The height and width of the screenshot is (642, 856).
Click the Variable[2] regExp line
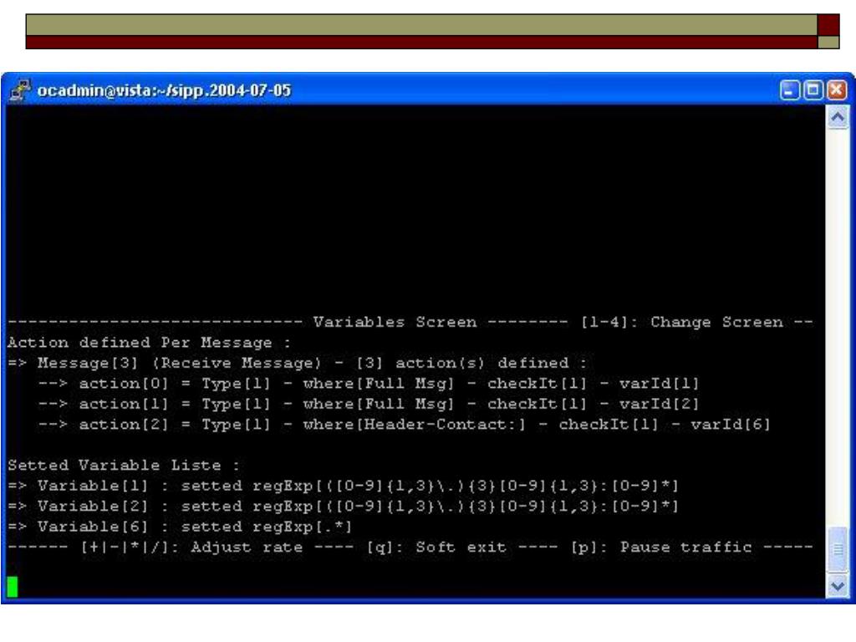pyautogui.click(x=343, y=507)
